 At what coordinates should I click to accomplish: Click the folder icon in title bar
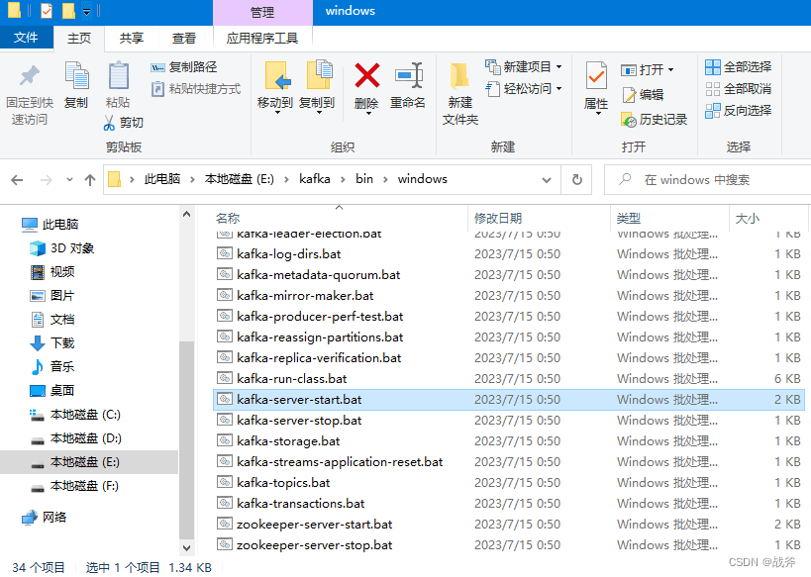coord(15,10)
